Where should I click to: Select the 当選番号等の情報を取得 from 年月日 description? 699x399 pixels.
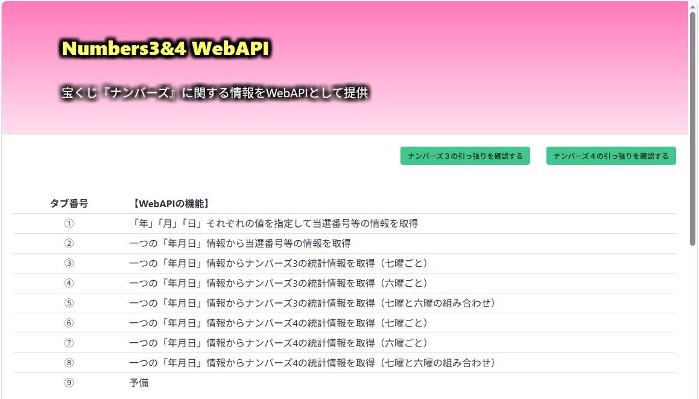(240, 243)
